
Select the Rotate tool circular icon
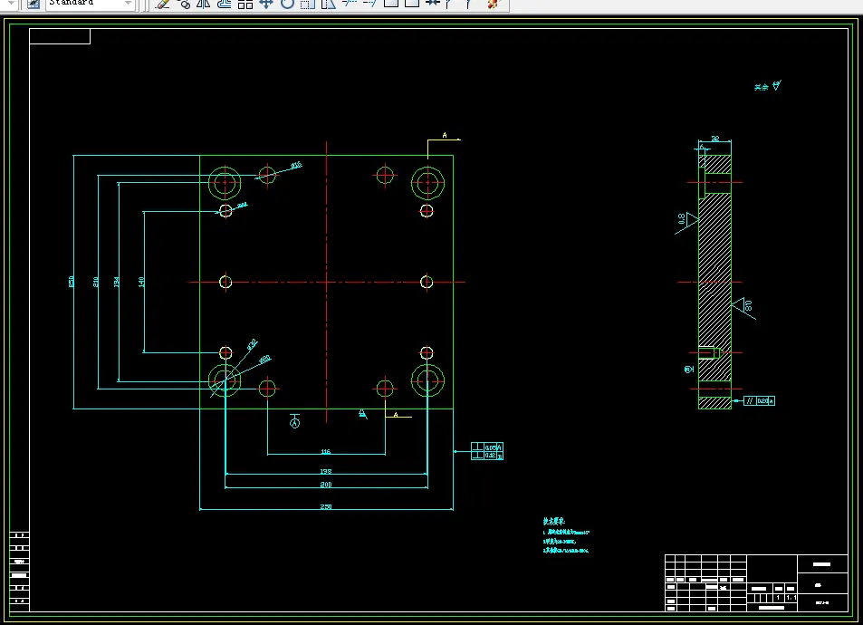pos(287,4)
